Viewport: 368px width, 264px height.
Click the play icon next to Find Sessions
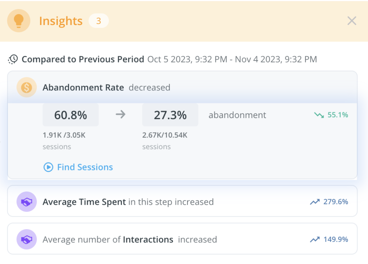(x=48, y=167)
